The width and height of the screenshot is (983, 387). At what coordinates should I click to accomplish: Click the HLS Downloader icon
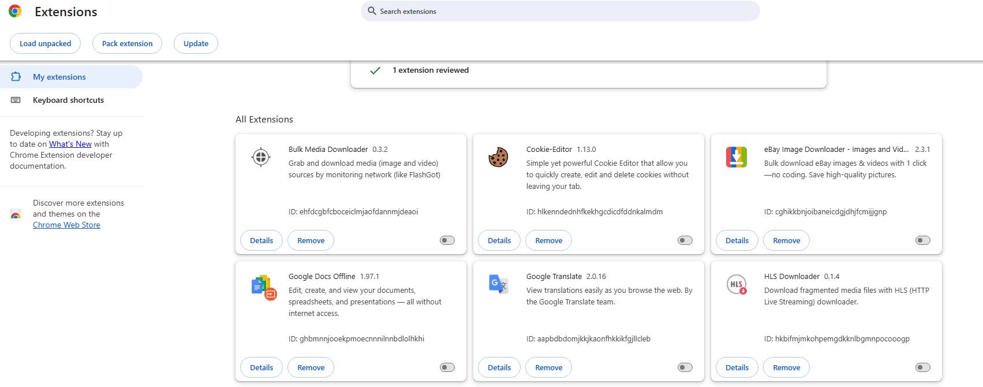point(737,284)
